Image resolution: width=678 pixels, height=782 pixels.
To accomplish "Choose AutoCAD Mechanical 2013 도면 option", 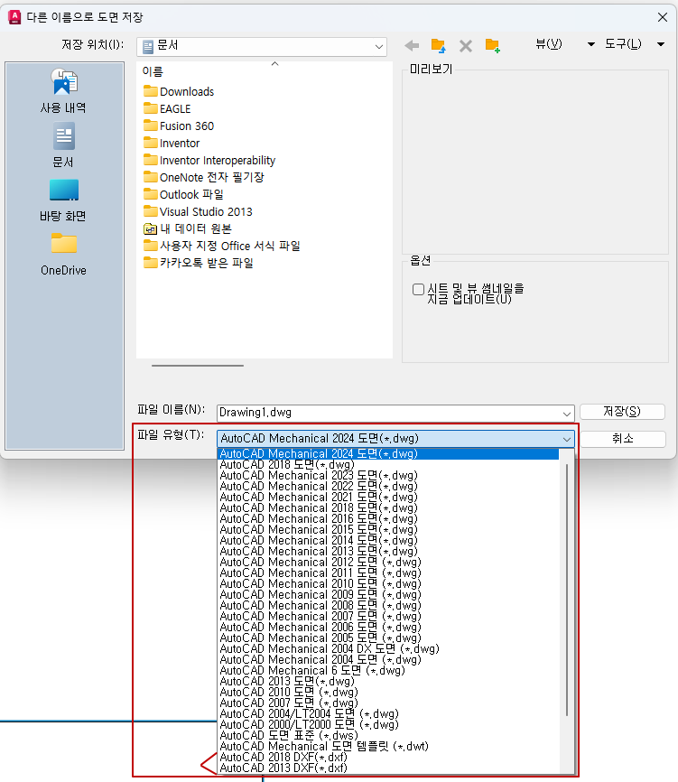I will click(x=388, y=552).
